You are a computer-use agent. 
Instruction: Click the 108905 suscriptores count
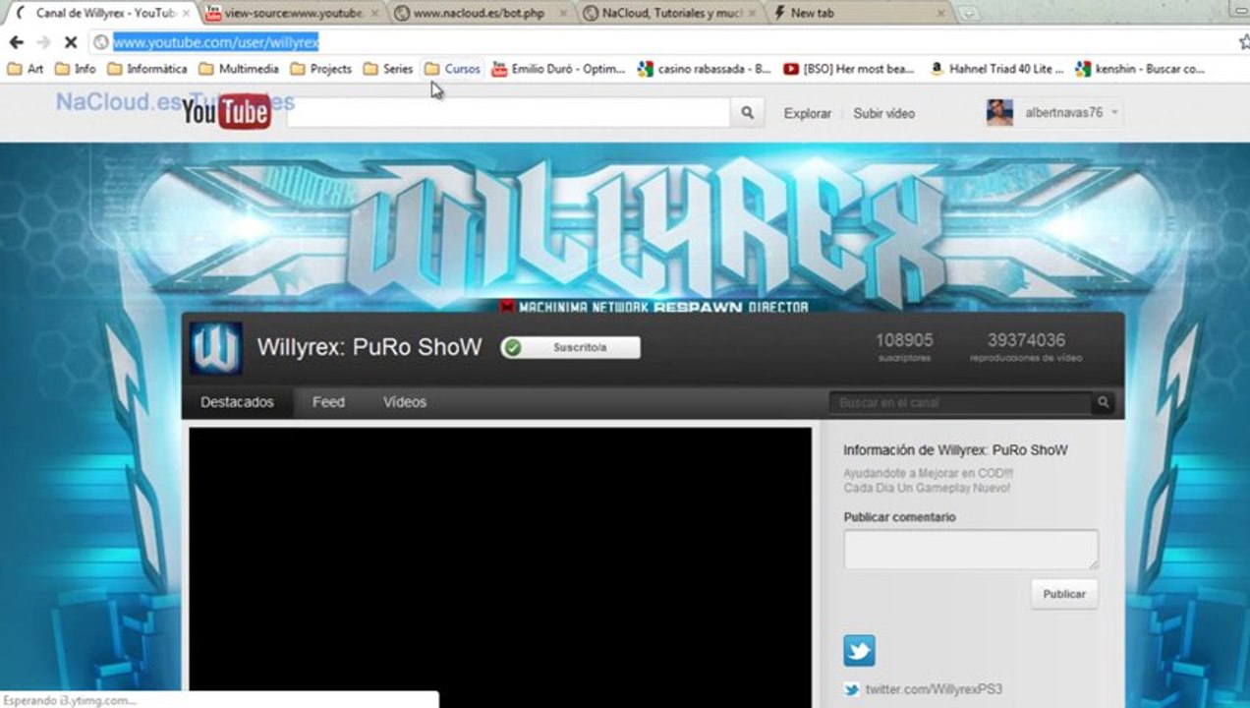tap(904, 346)
